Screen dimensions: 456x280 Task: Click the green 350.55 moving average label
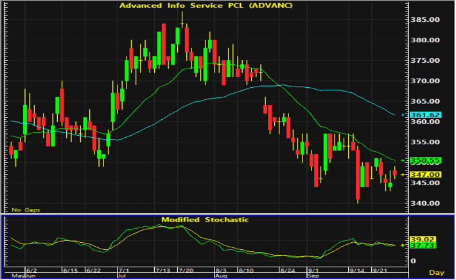[x=425, y=160]
